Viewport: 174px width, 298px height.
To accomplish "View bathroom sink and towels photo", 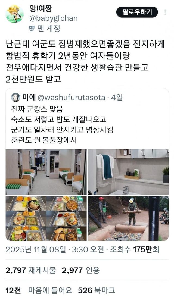I will coord(128,172).
